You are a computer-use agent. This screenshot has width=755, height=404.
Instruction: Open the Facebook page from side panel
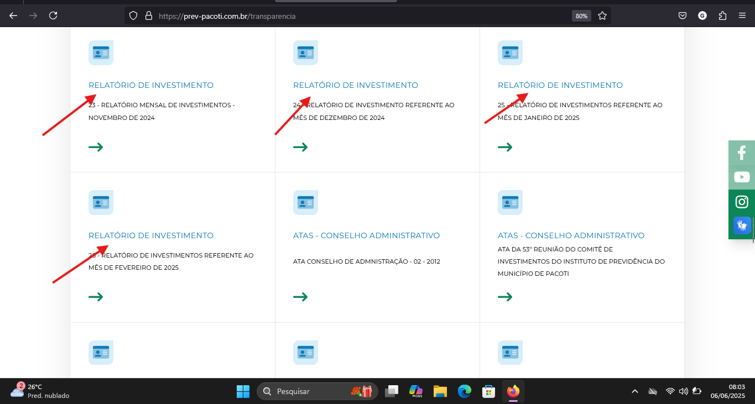tap(742, 153)
